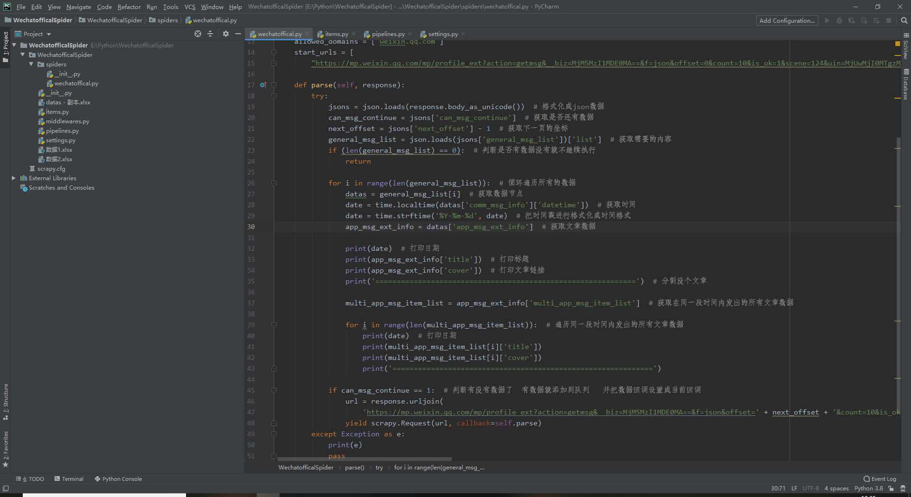Open Project panel settings gear
Image resolution: width=911 pixels, height=497 pixels.
click(x=225, y=34)
